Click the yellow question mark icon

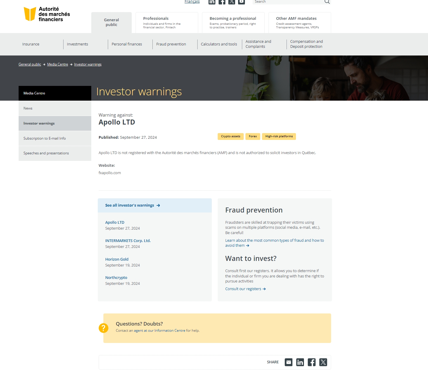click(103, 328)
